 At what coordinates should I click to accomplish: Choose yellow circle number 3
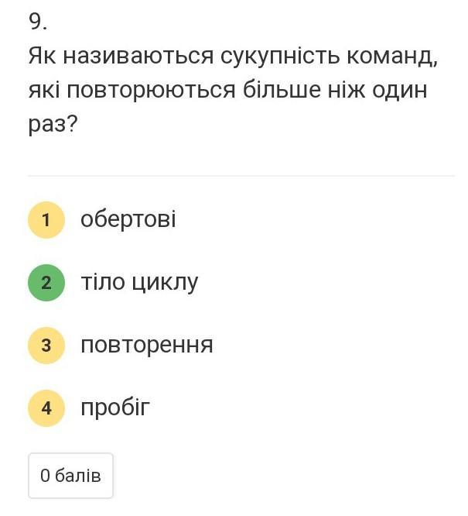46,346
